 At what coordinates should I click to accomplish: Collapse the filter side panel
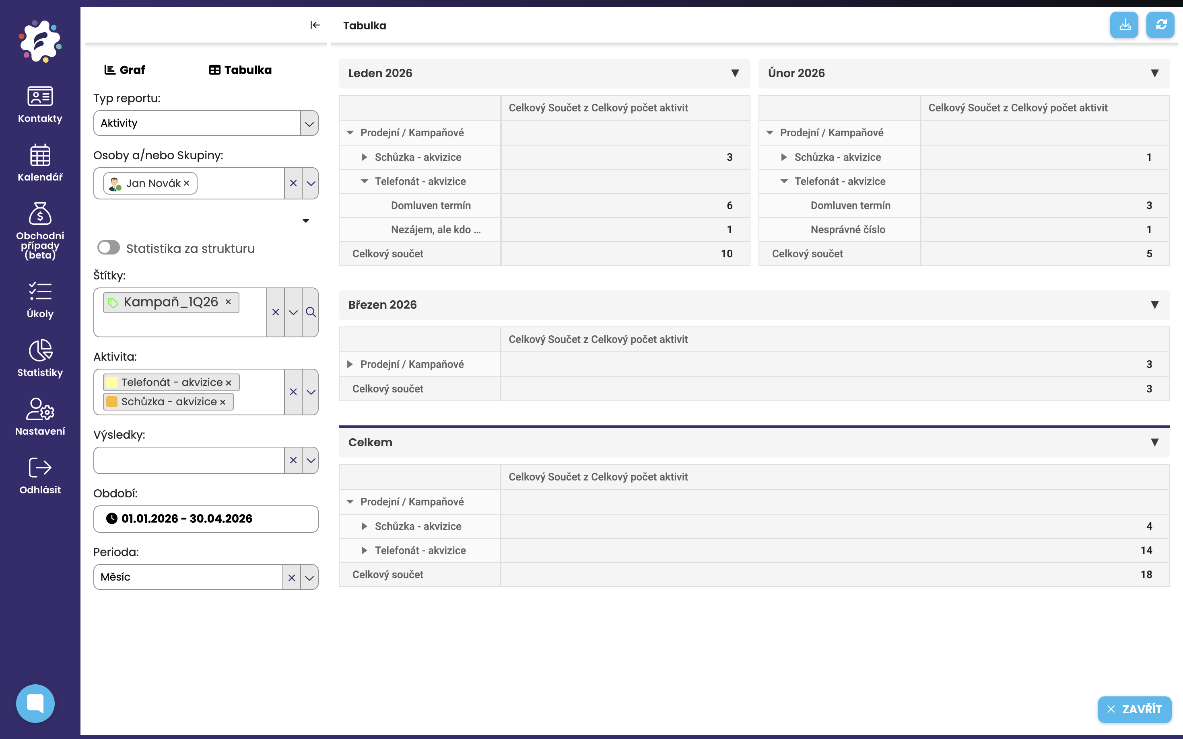point(315,25)
